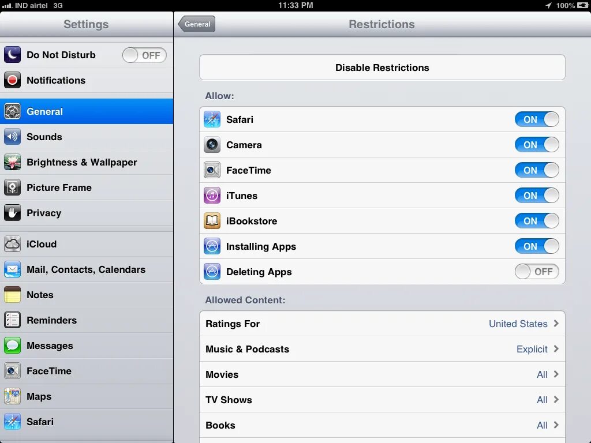Screen dimensions: 591x443
Task: Tap the "Notes" label in sidebar
Action: click(x=40, y=295)
